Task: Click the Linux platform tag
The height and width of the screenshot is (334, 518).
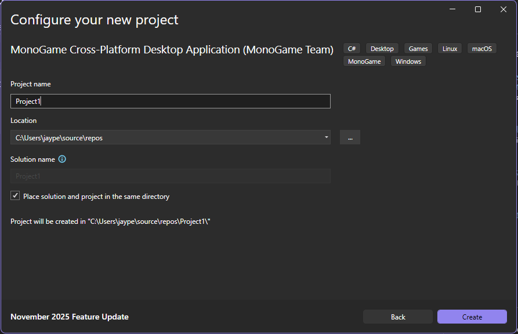Action: click(450, 49)
